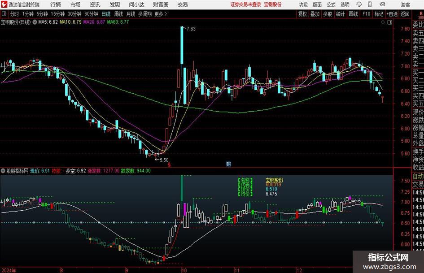Click the 涨家数: 1277.00 value

pyautogui.click(x=104, y=171)
